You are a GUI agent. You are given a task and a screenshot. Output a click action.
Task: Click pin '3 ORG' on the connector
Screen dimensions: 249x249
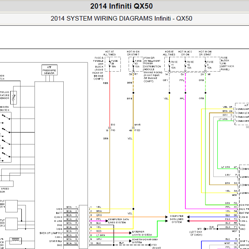tap(96, 215)
